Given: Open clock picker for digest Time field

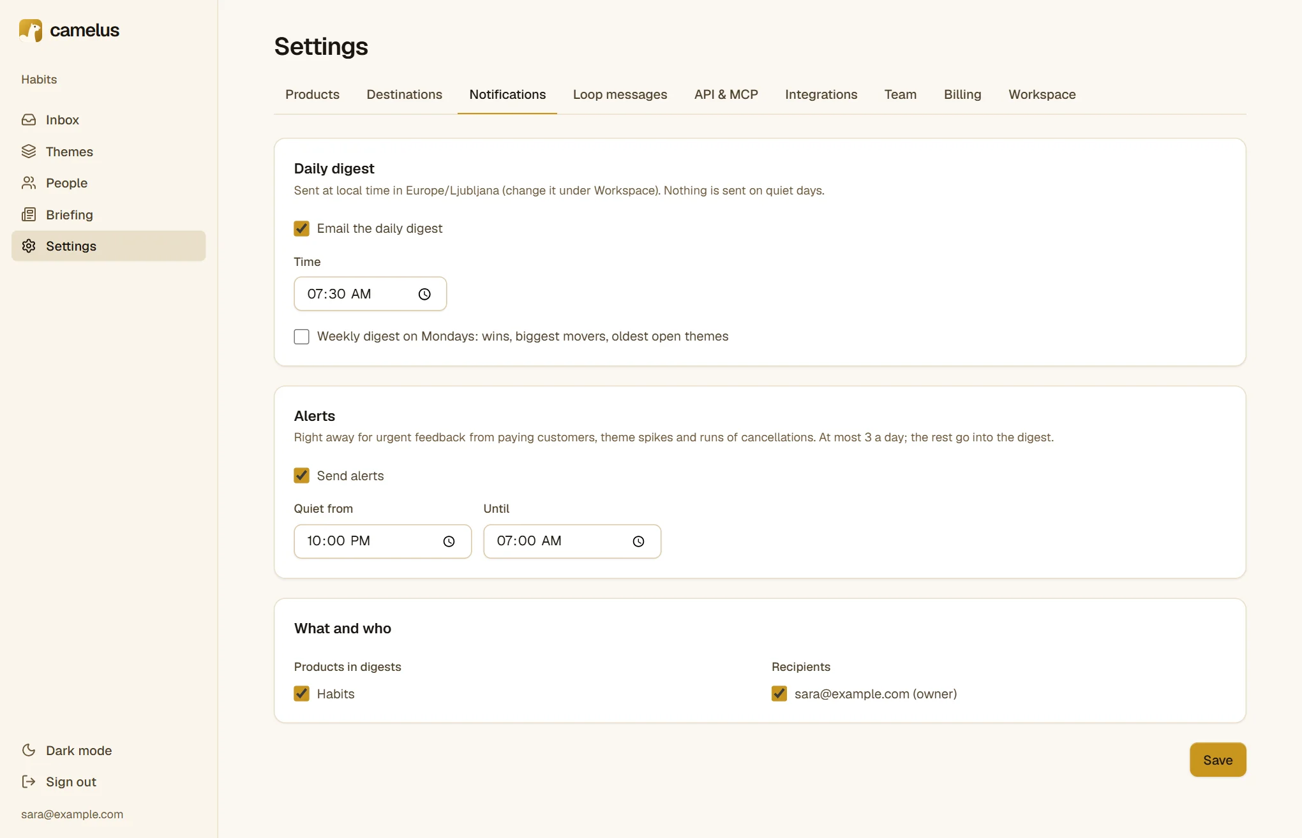Looking at the screenshot, I should click(x=424, y=294).
